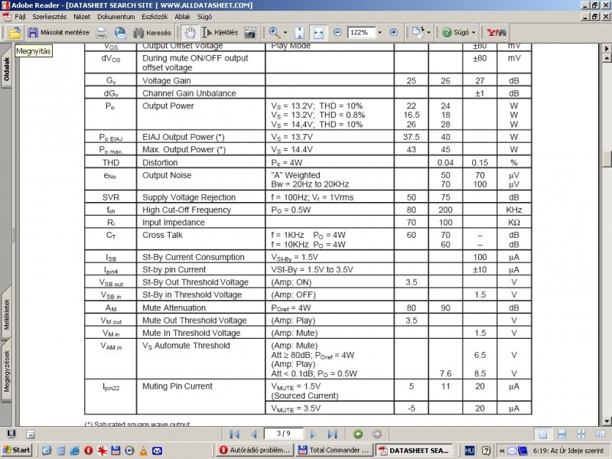Viewport: 612px width, 459px height.
Task: Open the Súgó dropdown arrow
Action: pyautogui.click(x=474, y=32)
